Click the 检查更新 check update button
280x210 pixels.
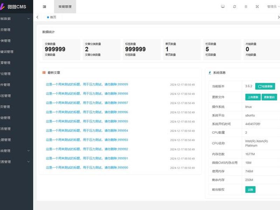pos(265,86)
